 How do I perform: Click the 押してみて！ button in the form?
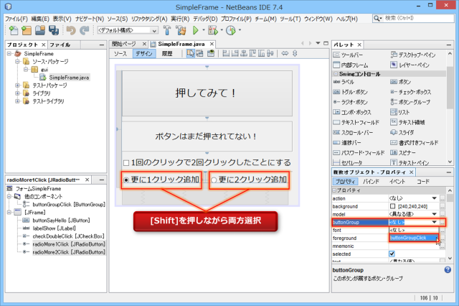point(207,93)
